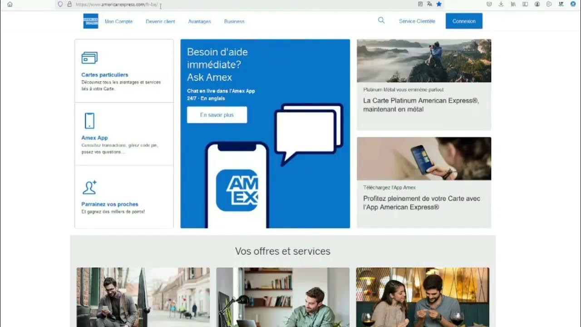Viewport: 581px width, 327px height.
Task: Click 'Et gagnez des milliers de points!' text
Action: (113, 212)
